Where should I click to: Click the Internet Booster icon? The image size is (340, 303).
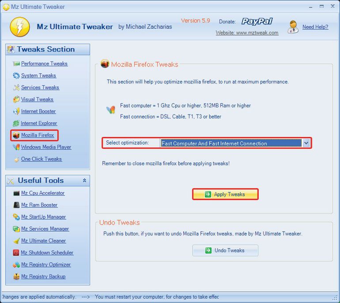(16, 111)
